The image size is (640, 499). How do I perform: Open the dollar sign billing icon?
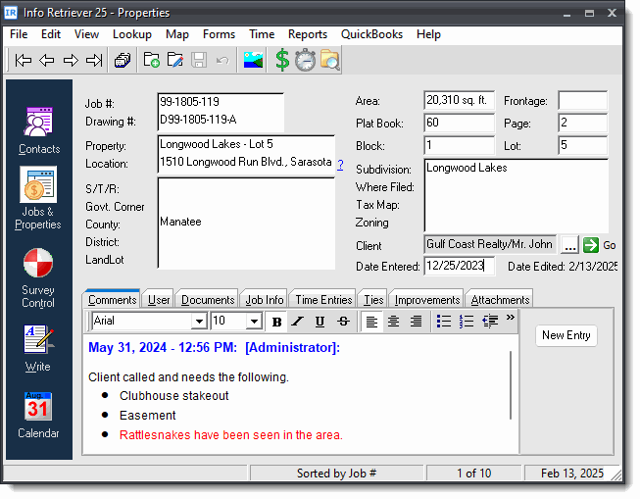tap(282, 61)
